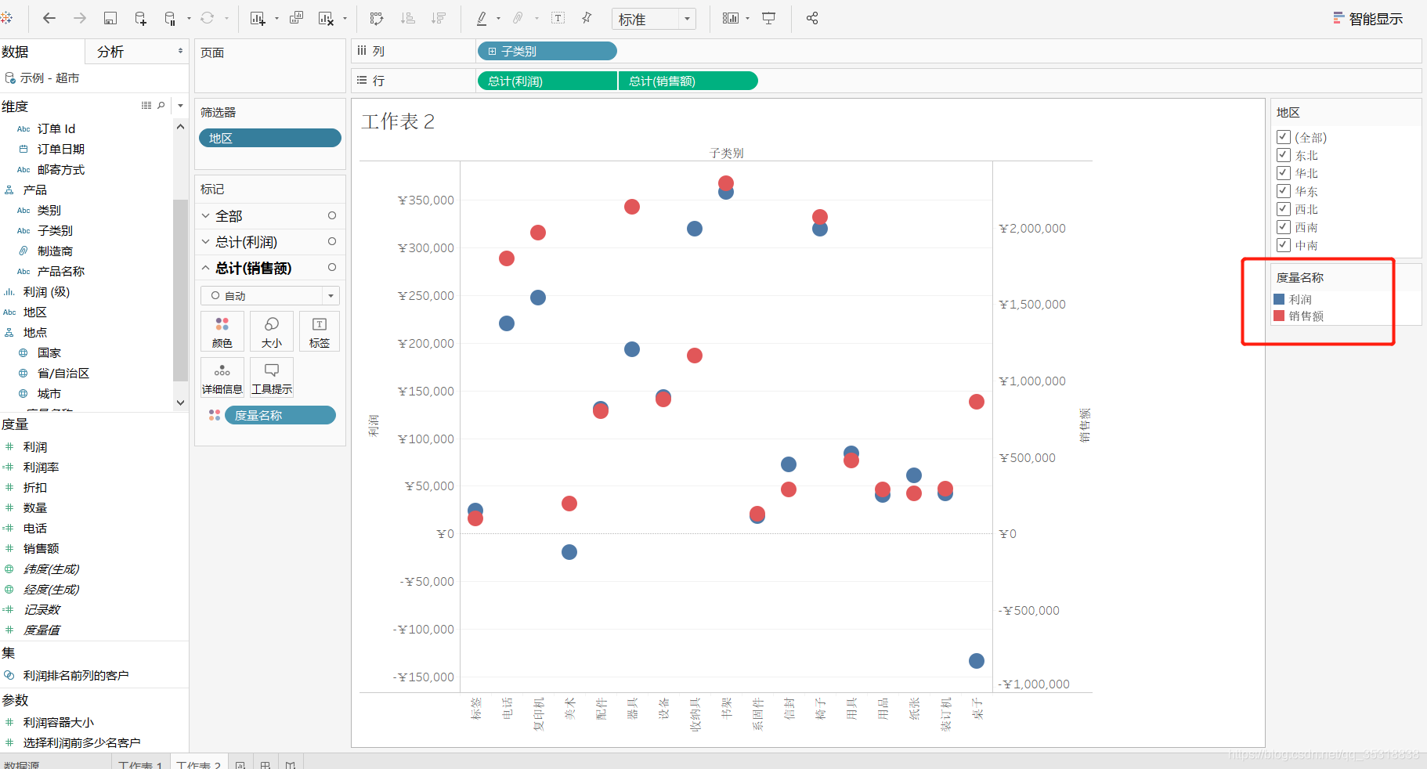Click the duplicate sheet icon
The width and height of the screenshot is (1427, 769).
pyautogui.click(x=296, y=18)
